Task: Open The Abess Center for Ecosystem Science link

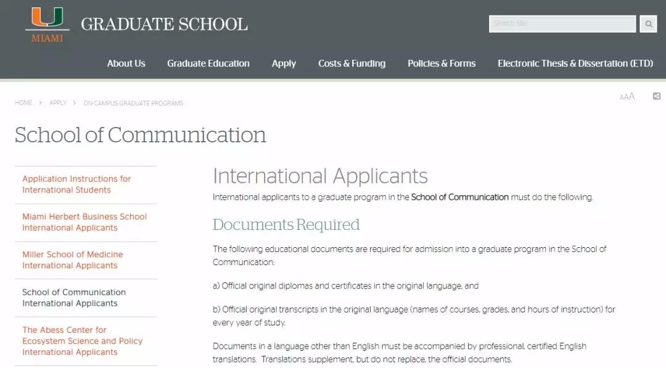Action: click(82, 341)
